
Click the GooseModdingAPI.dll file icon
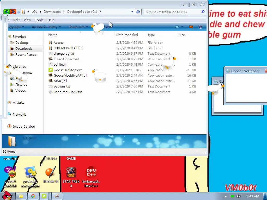[x=50, y=75]
